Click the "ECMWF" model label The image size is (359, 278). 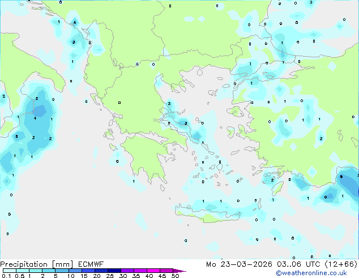[91, 264]
